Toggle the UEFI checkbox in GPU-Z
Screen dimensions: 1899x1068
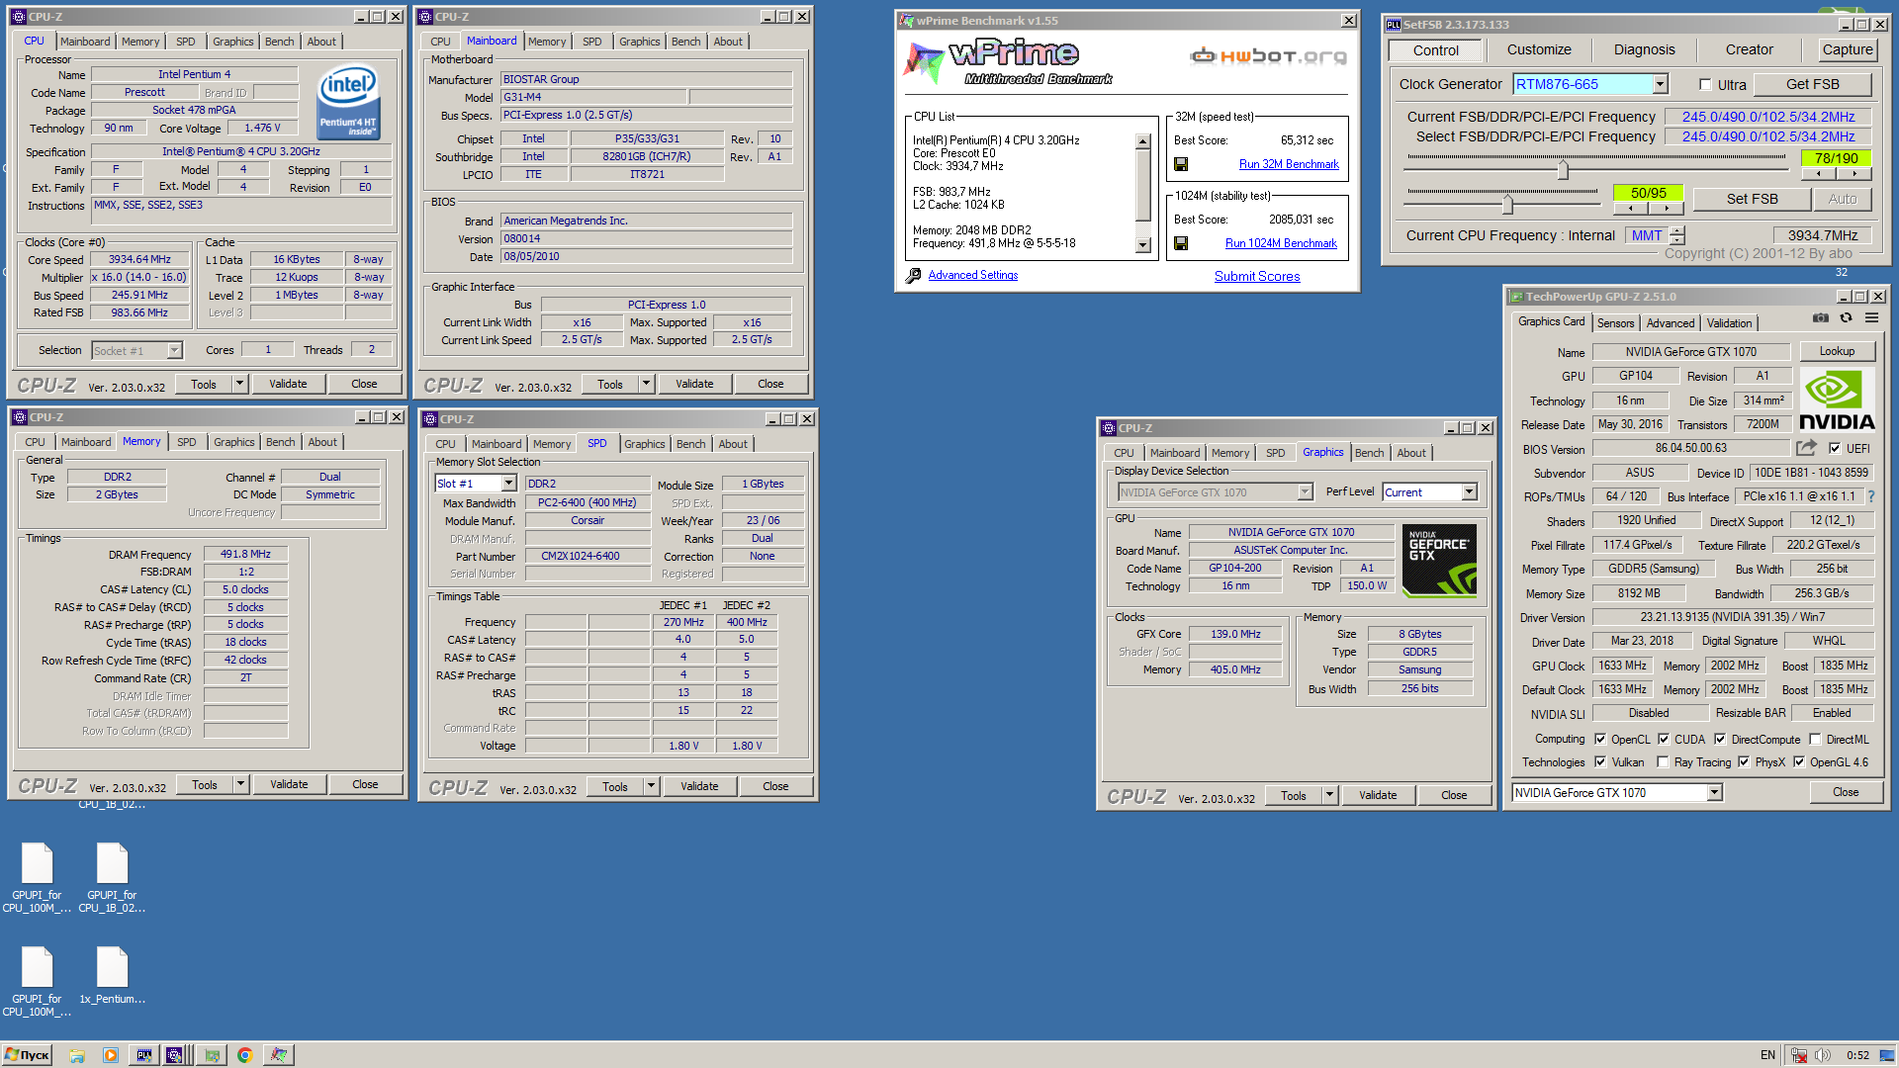coord(1835,449)
